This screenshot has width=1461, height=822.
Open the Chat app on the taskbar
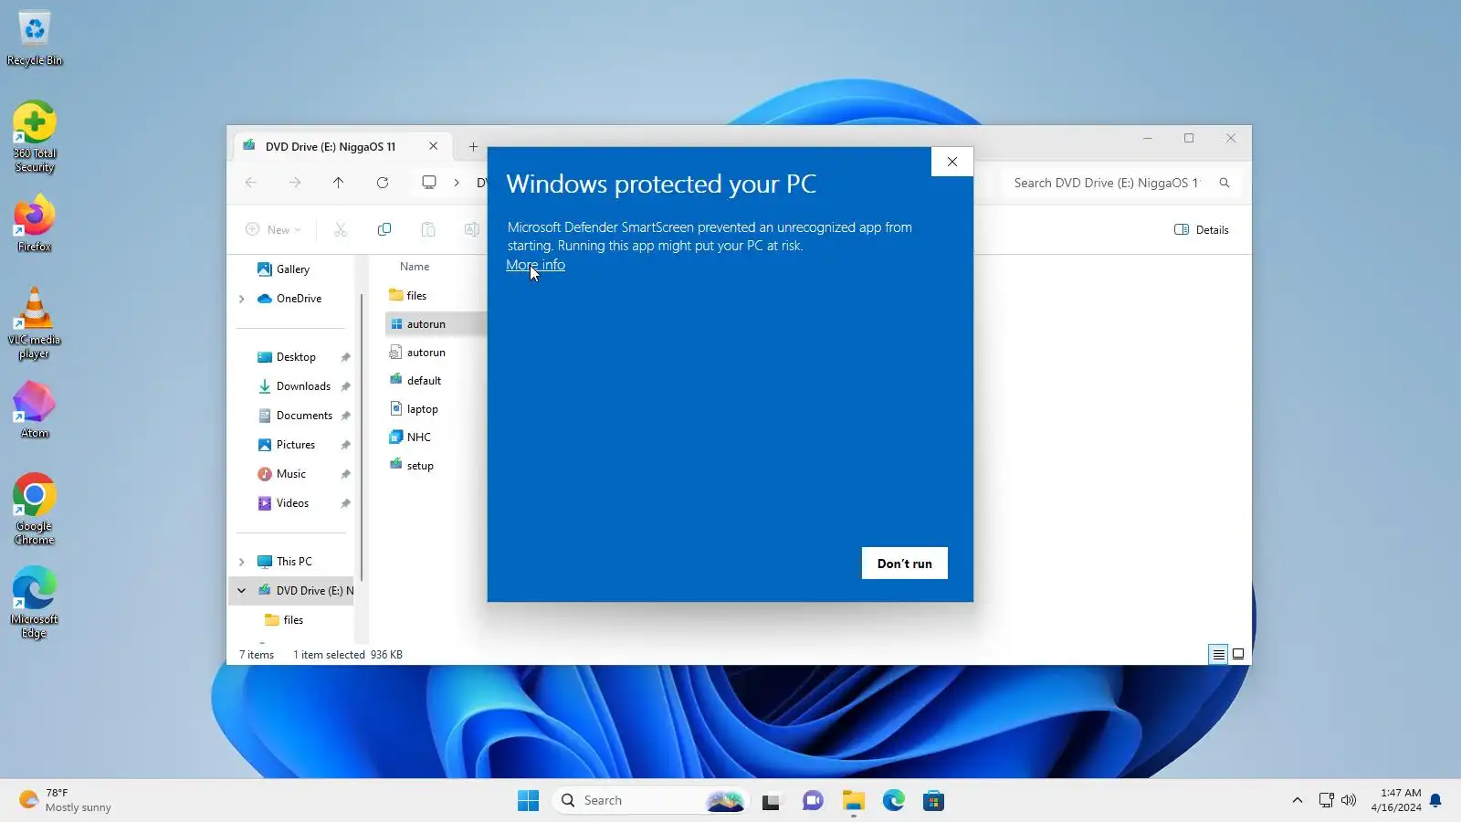click(x=813, y=801)
